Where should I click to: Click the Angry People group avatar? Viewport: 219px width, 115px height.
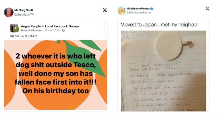[14, 28]
